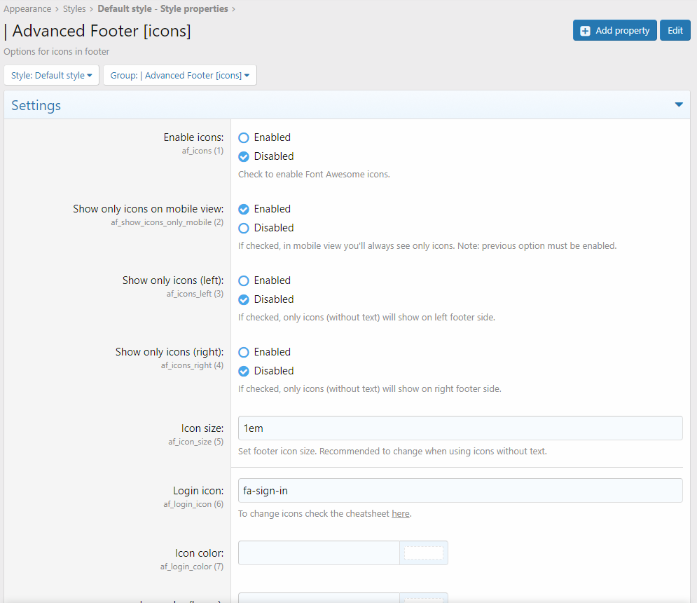The image size is (697, 603).
Task: Disable Show only icons on mobile view
Action: tap(244, 229)
